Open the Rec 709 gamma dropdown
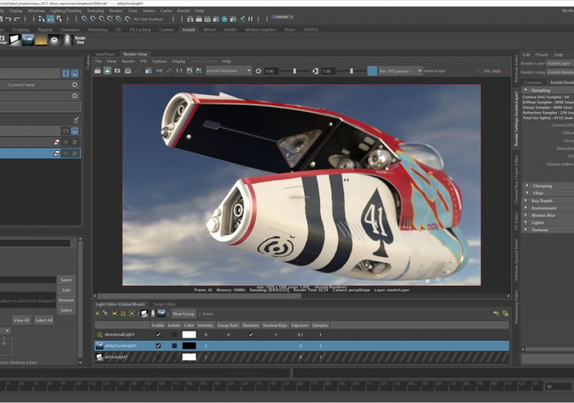Viewport: 574px width, 403px height. (x=400, y=71)
